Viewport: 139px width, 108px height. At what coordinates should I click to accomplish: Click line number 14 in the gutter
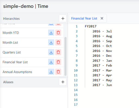(x=76, y=90)
